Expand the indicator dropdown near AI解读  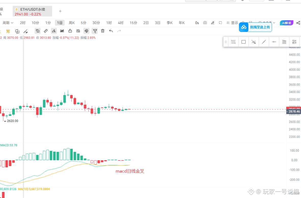click(x=274, y=23)
